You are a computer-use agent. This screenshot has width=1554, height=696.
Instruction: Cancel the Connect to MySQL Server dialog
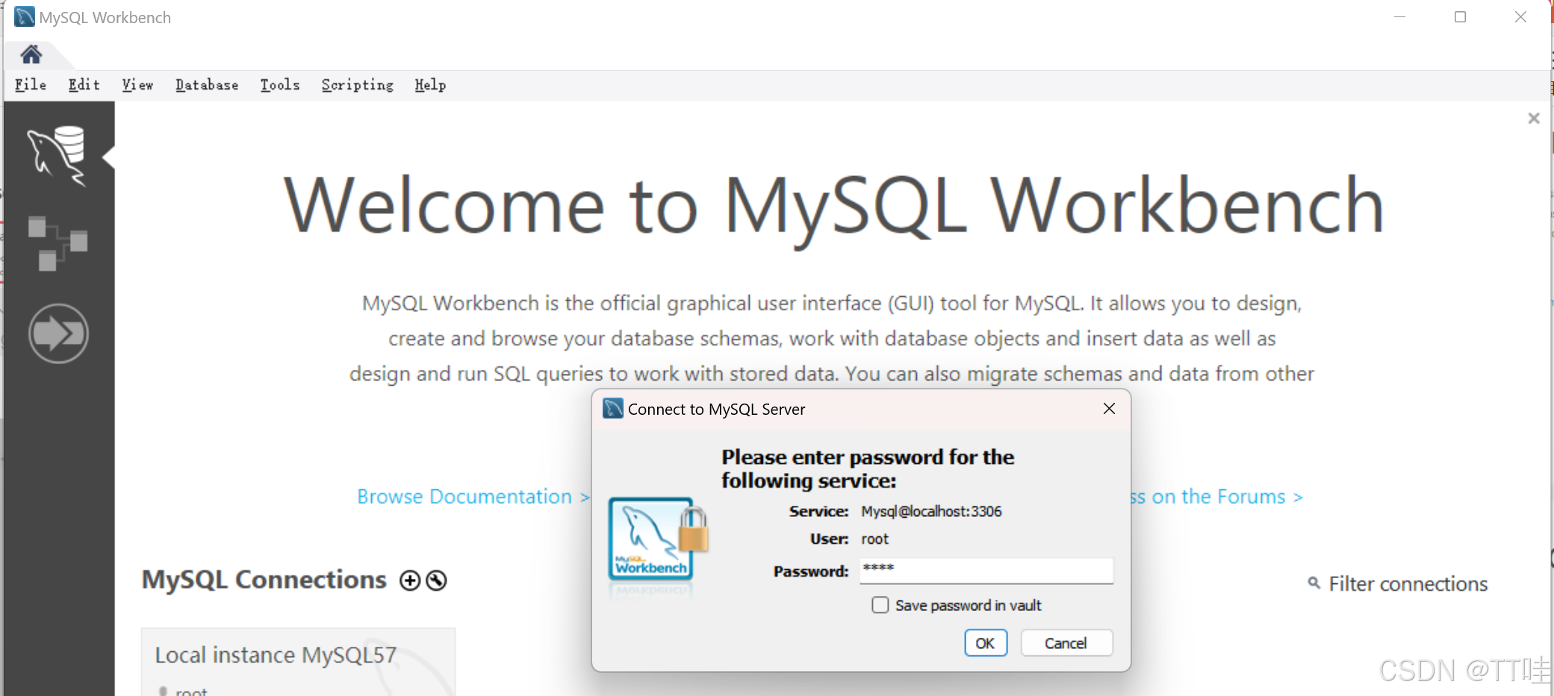(1066, 643)
